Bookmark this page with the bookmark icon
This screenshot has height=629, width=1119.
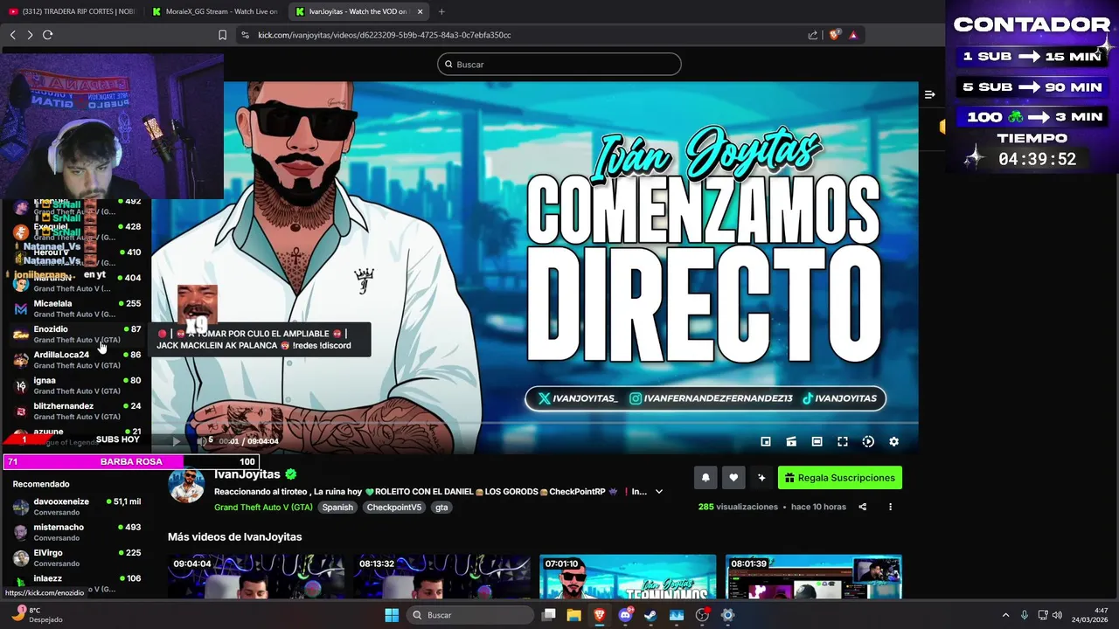coord(222,35)
